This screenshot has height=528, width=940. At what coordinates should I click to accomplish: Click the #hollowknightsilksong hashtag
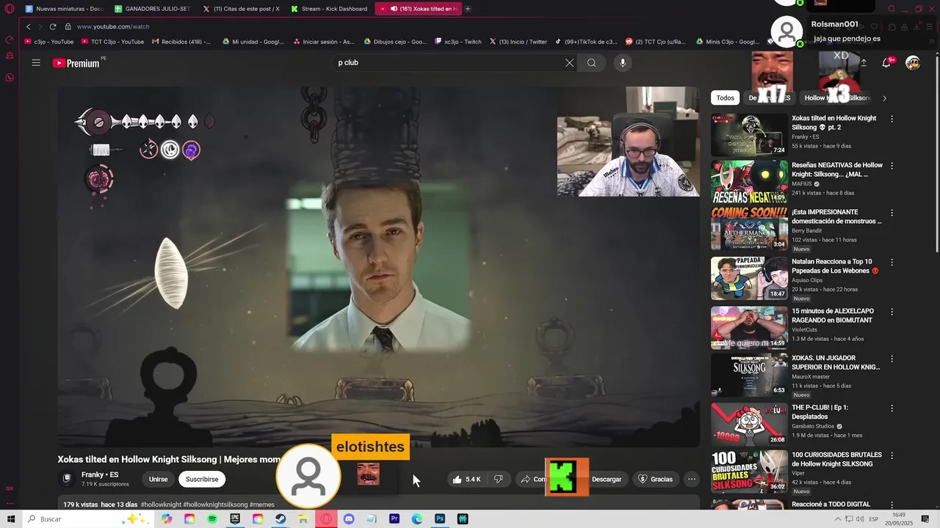coord(215,505)
